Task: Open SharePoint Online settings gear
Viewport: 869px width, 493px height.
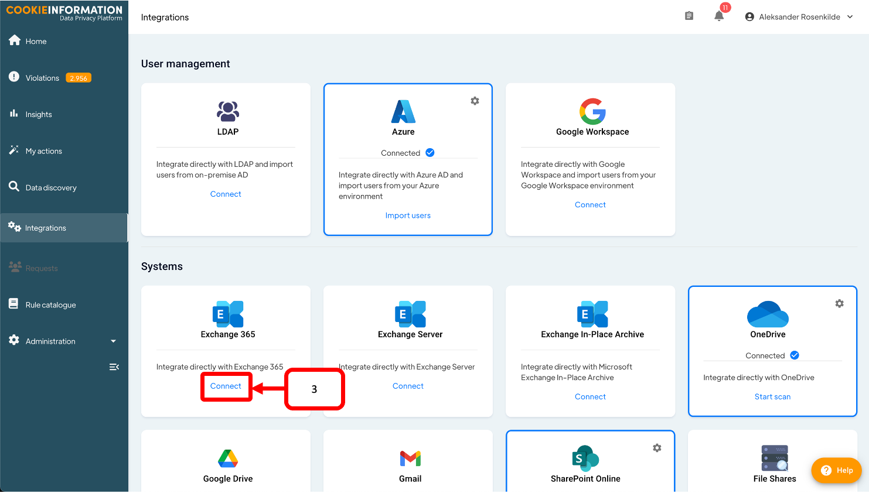Action: [x=657, y=448]
